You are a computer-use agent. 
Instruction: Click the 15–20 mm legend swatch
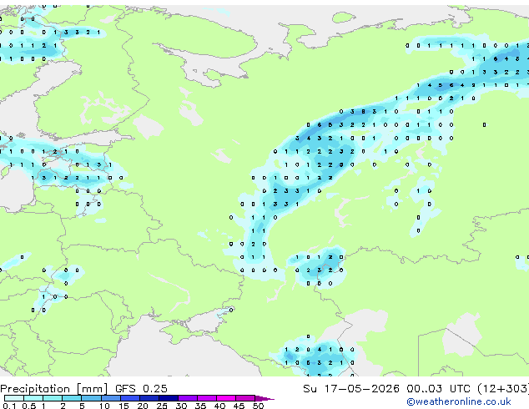tap(130, 398)
